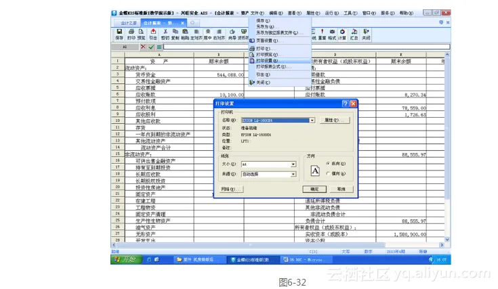
Task: Open the 工具 (Tools) menu
Action: pos(350,13)
